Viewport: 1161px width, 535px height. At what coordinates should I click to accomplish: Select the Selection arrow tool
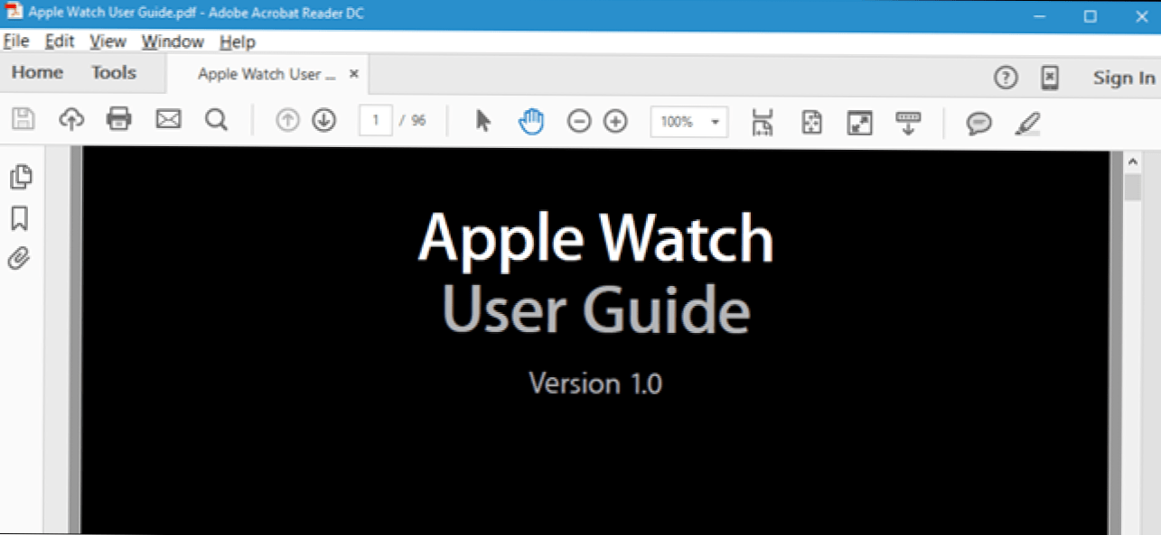[483, 120]
